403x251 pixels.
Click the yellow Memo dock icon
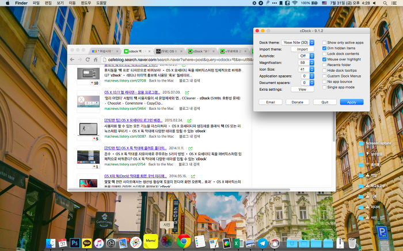pyautogui.click(x=151, y=241)
